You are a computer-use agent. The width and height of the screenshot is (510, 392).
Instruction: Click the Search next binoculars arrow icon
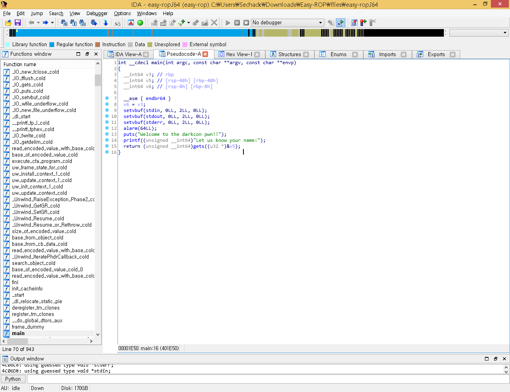pos(94,23)
